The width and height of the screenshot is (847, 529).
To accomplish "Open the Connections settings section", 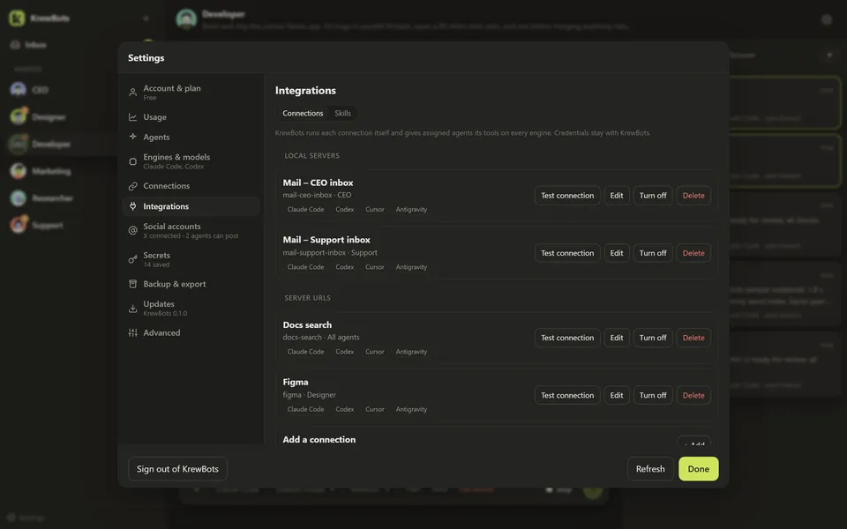I will point(191,186).
